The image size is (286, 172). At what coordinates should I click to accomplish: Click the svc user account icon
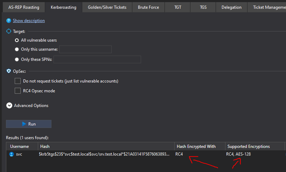pyautogui.click(x=12, y=154)
